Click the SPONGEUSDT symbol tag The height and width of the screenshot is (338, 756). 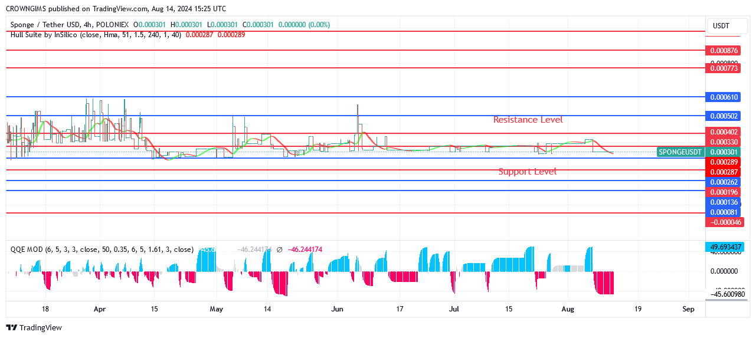click(x=680, y=152)
